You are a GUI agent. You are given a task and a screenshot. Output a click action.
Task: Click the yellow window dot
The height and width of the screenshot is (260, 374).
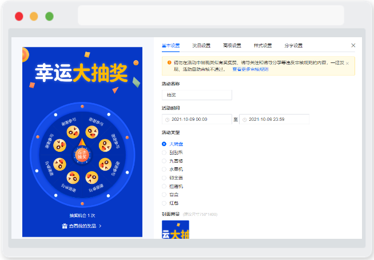[x=34, y=17]
